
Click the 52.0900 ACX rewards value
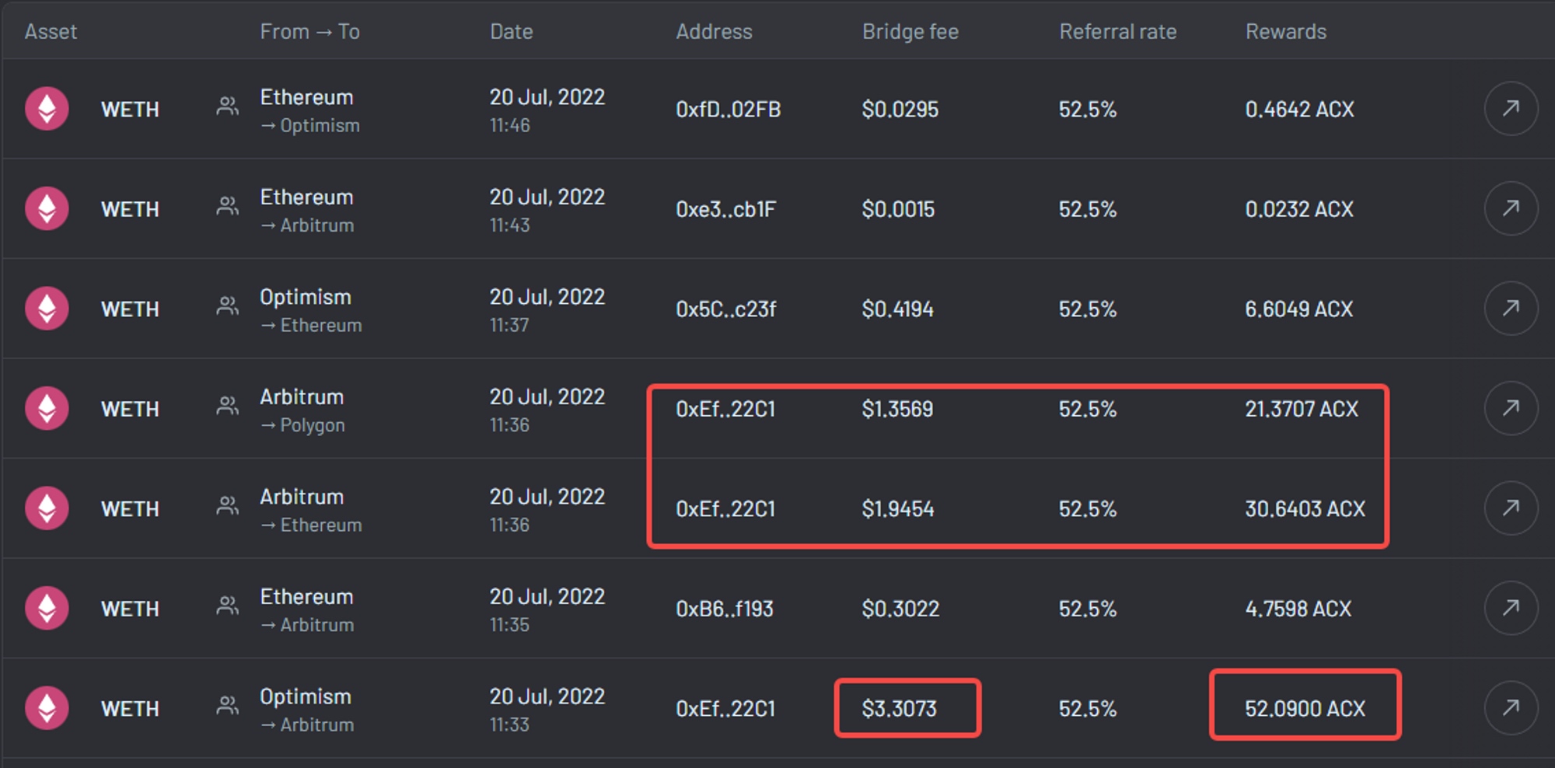click(1305, 709)
